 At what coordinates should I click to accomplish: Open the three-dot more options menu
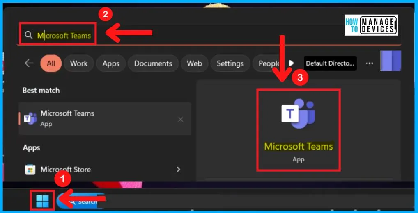(369, 63)
